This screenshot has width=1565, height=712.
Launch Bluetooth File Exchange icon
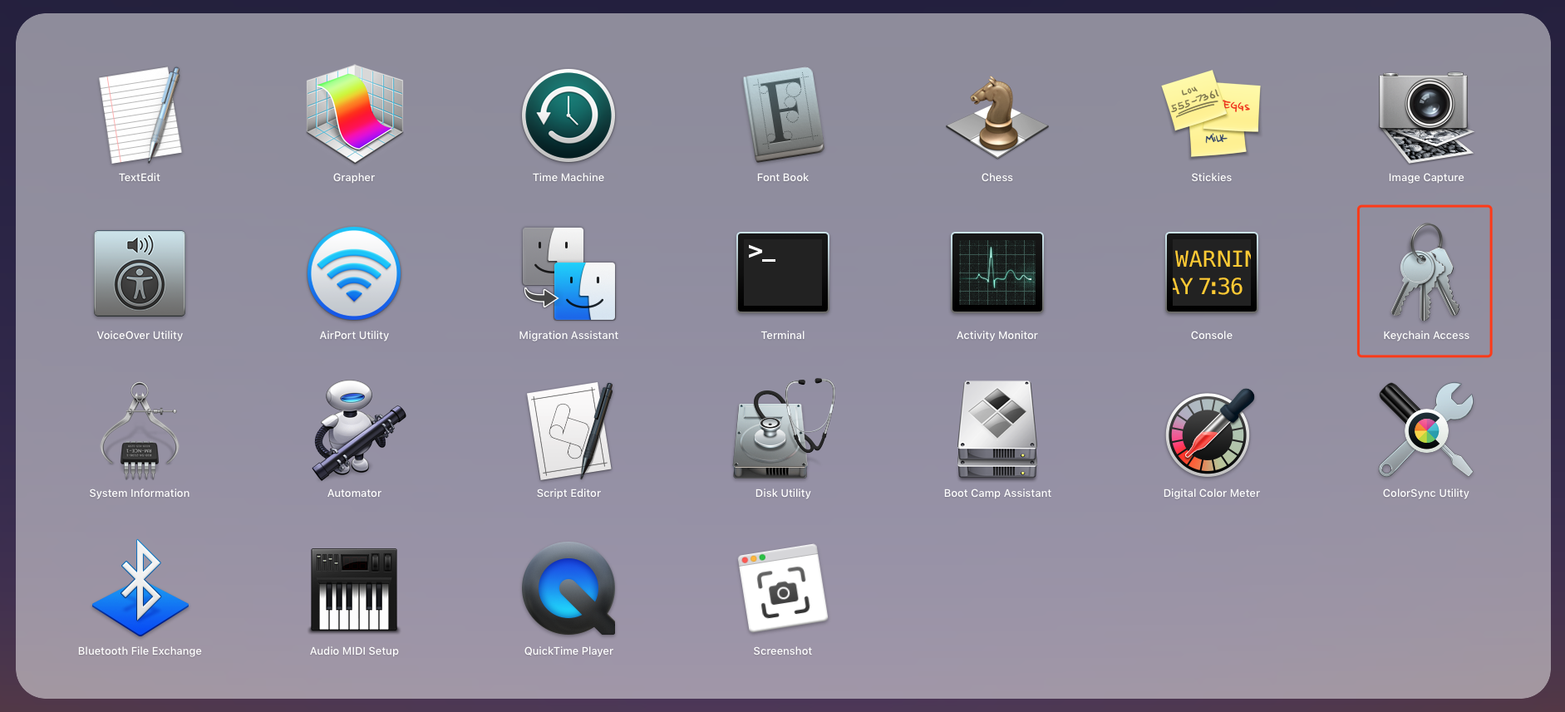[x=140, y=588]
